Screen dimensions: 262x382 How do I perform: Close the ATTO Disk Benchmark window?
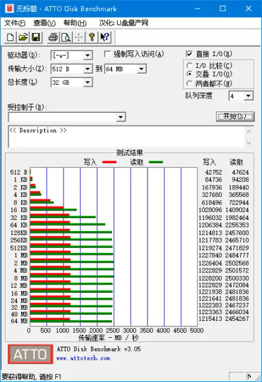[x=248, y=9]
